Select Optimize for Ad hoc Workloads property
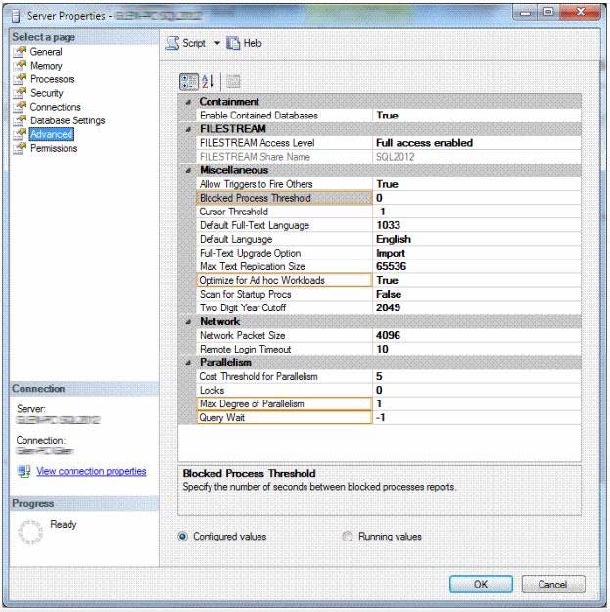 [284, 280]
